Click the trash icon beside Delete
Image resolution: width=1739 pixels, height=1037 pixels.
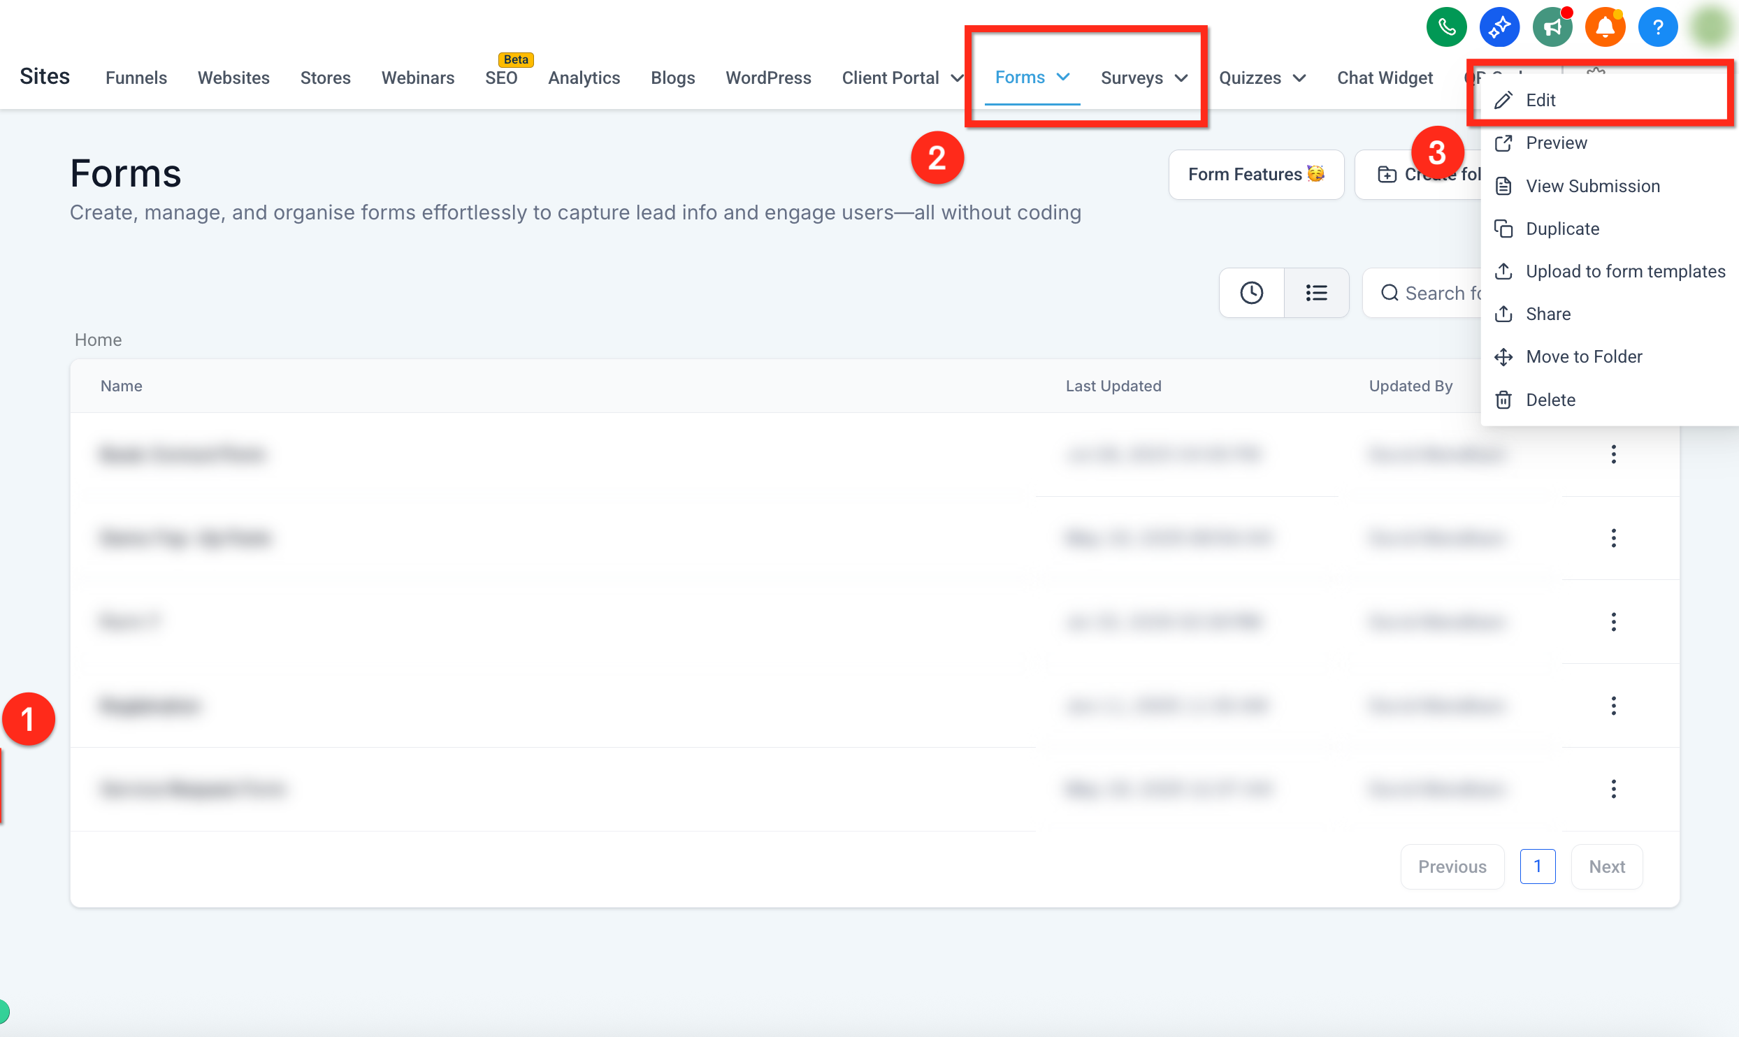pyautogui.click(x=1503, y=400)
